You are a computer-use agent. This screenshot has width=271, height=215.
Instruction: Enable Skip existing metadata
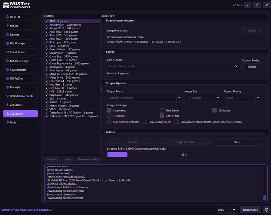pos(109,122)
